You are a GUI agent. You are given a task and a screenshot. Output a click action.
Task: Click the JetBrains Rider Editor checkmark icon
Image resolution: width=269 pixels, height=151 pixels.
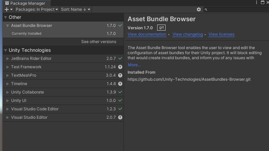(x=120, y=59)
